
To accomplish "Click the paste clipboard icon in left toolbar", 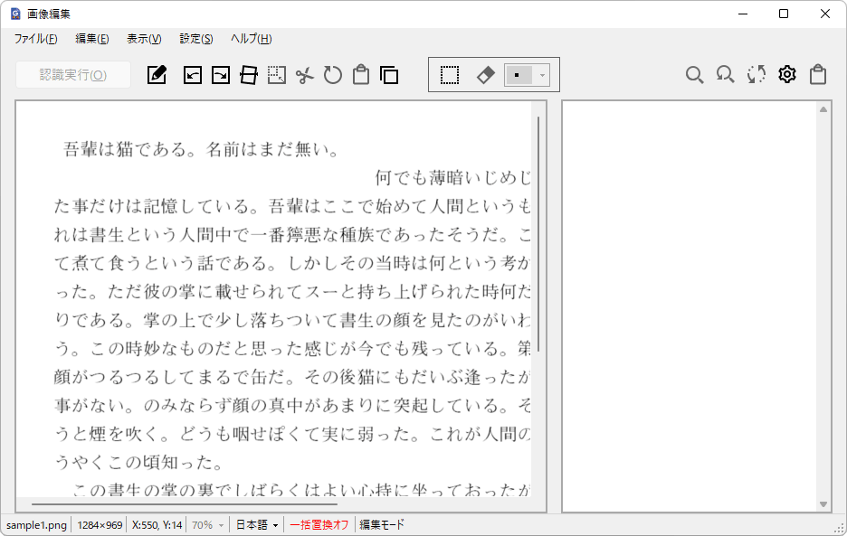I will (x=361, y=74).
